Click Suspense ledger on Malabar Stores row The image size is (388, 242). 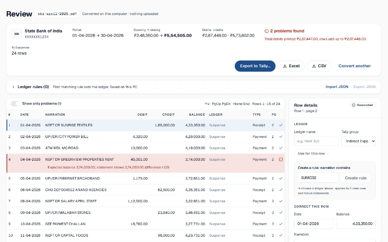tap(217, 212)
